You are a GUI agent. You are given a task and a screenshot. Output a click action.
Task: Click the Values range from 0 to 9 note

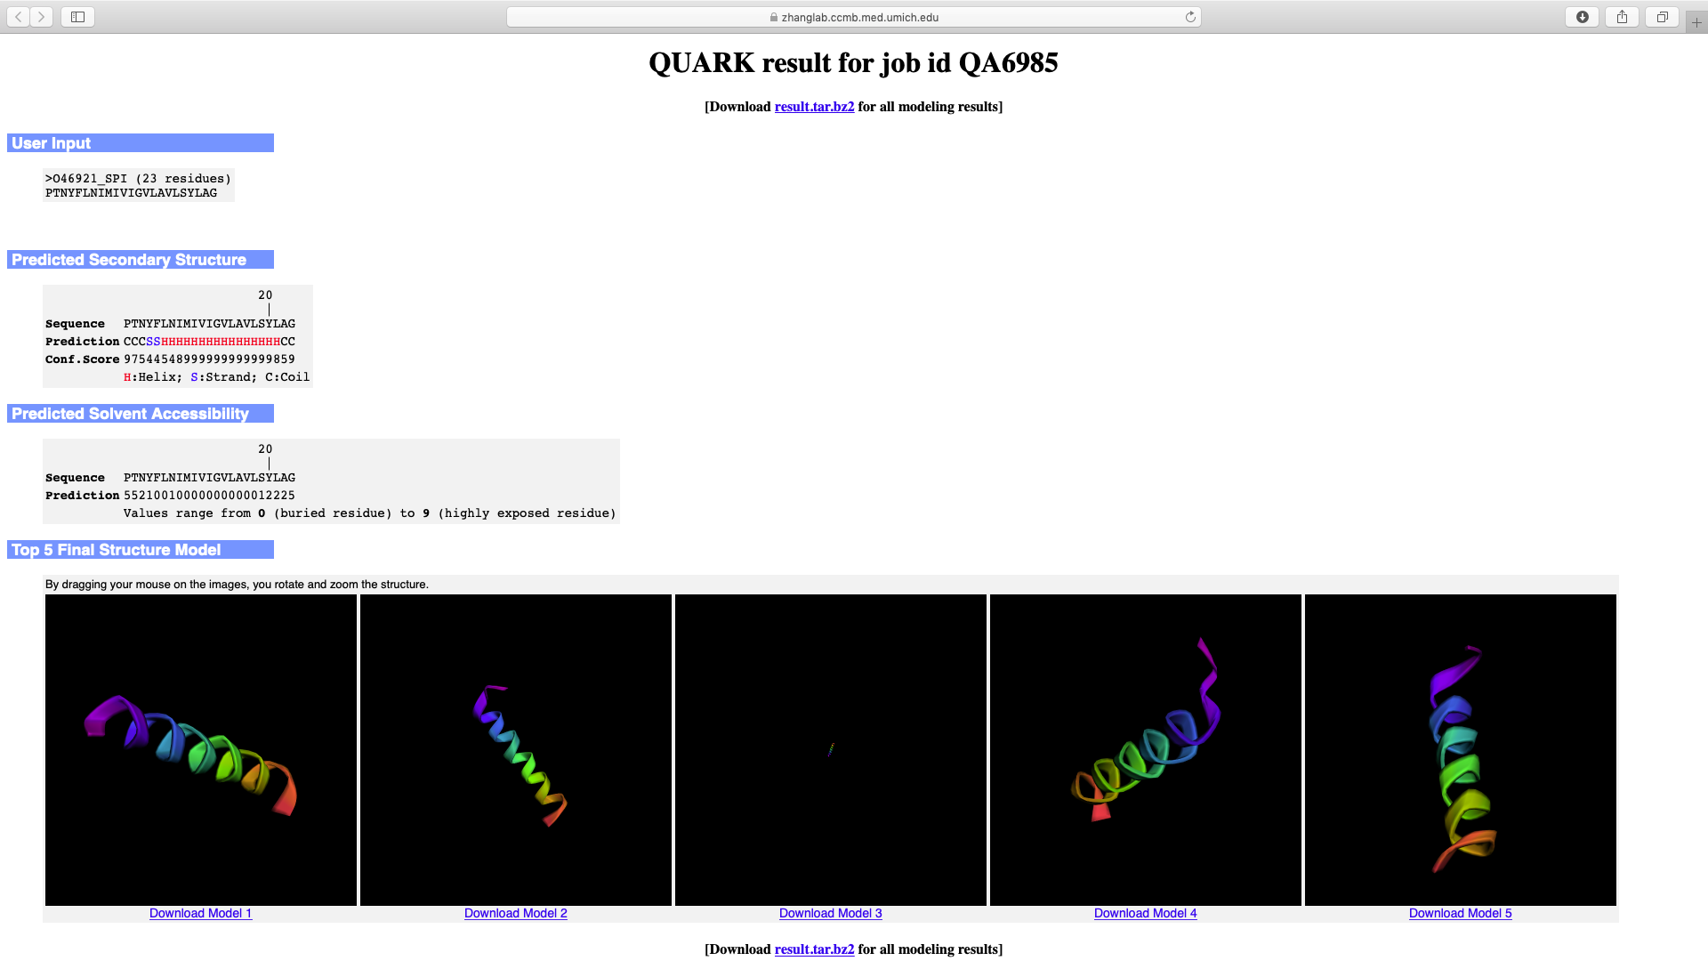click(369, 513)
